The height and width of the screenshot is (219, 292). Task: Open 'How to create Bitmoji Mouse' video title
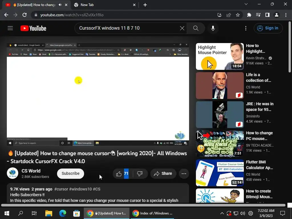pos(259,194)
